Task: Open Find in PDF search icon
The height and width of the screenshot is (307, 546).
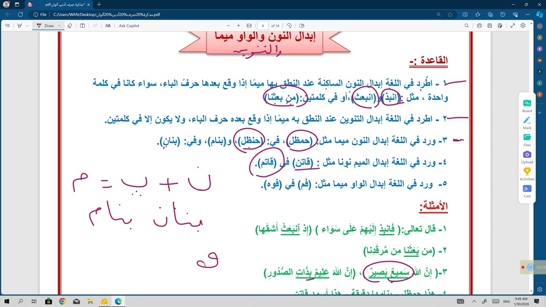Action: pos(467,26)
